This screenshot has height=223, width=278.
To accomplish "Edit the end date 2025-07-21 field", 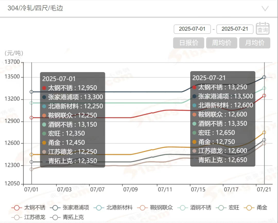I will (x=235, y=29).
